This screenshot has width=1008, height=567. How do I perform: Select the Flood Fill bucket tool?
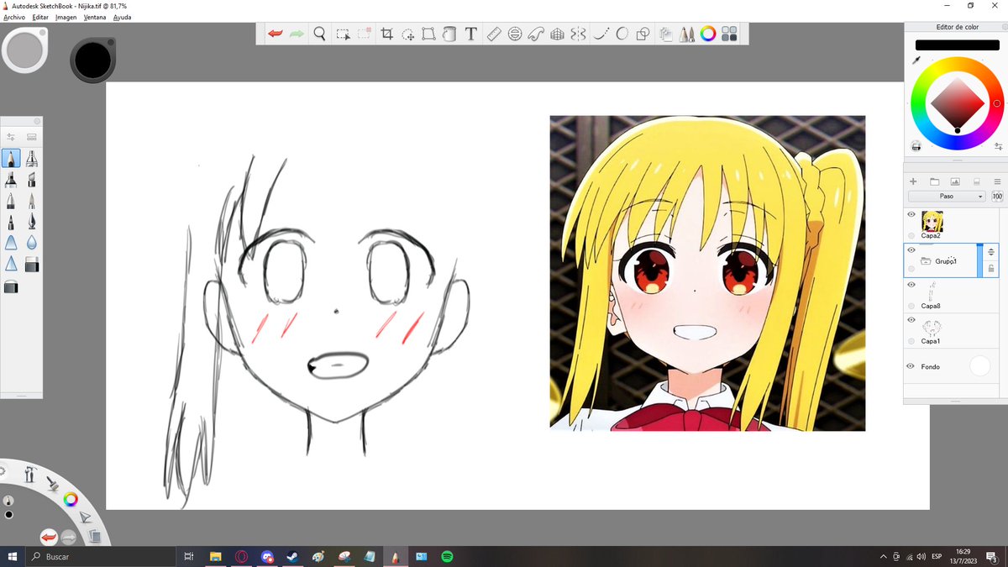[x=449, y=34]
